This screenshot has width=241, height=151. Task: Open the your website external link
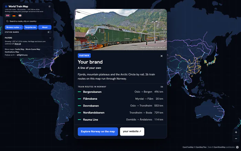click(132, 131)
